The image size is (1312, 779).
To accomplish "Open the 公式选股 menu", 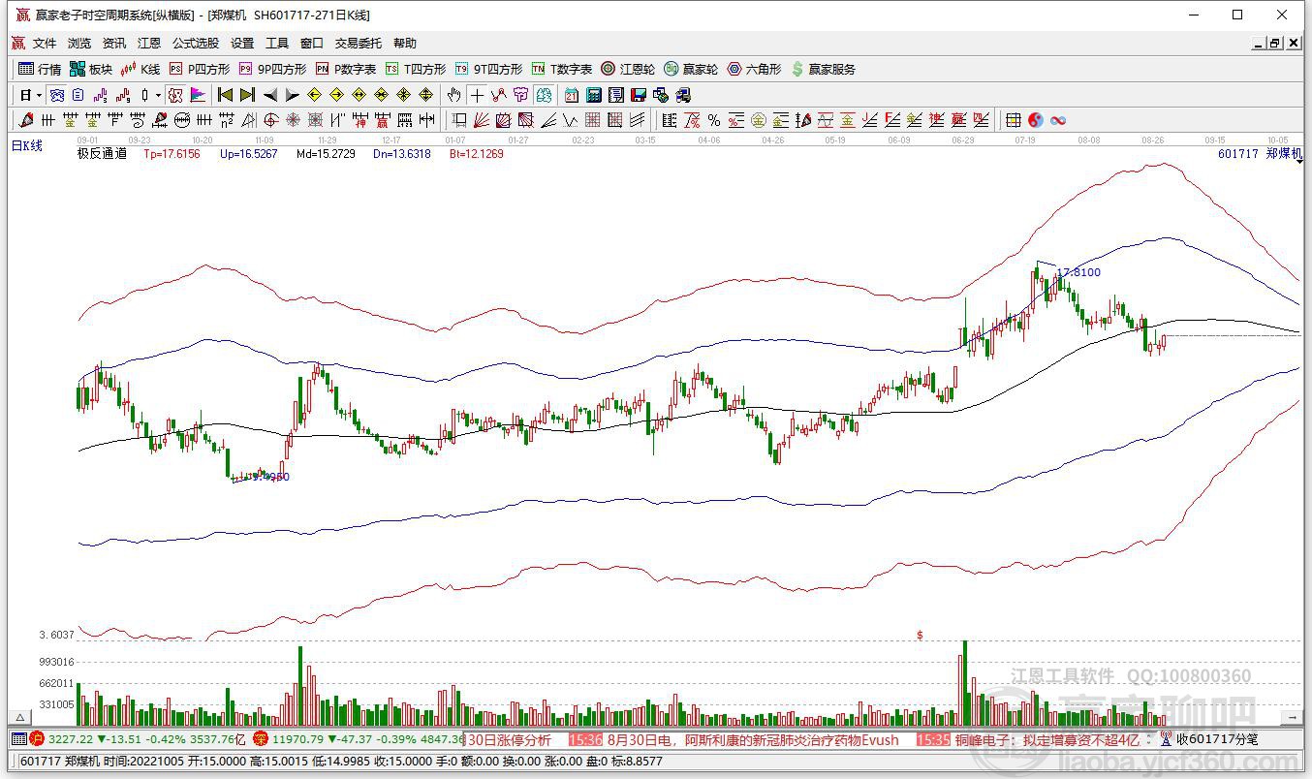I will (x=196, y=44).
